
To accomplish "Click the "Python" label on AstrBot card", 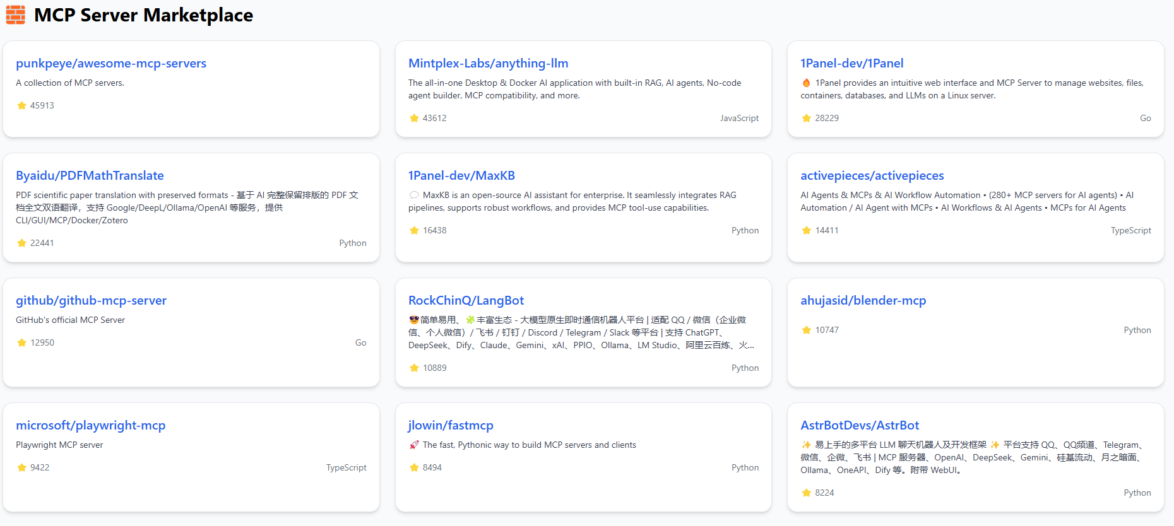I will (1137, 493).
